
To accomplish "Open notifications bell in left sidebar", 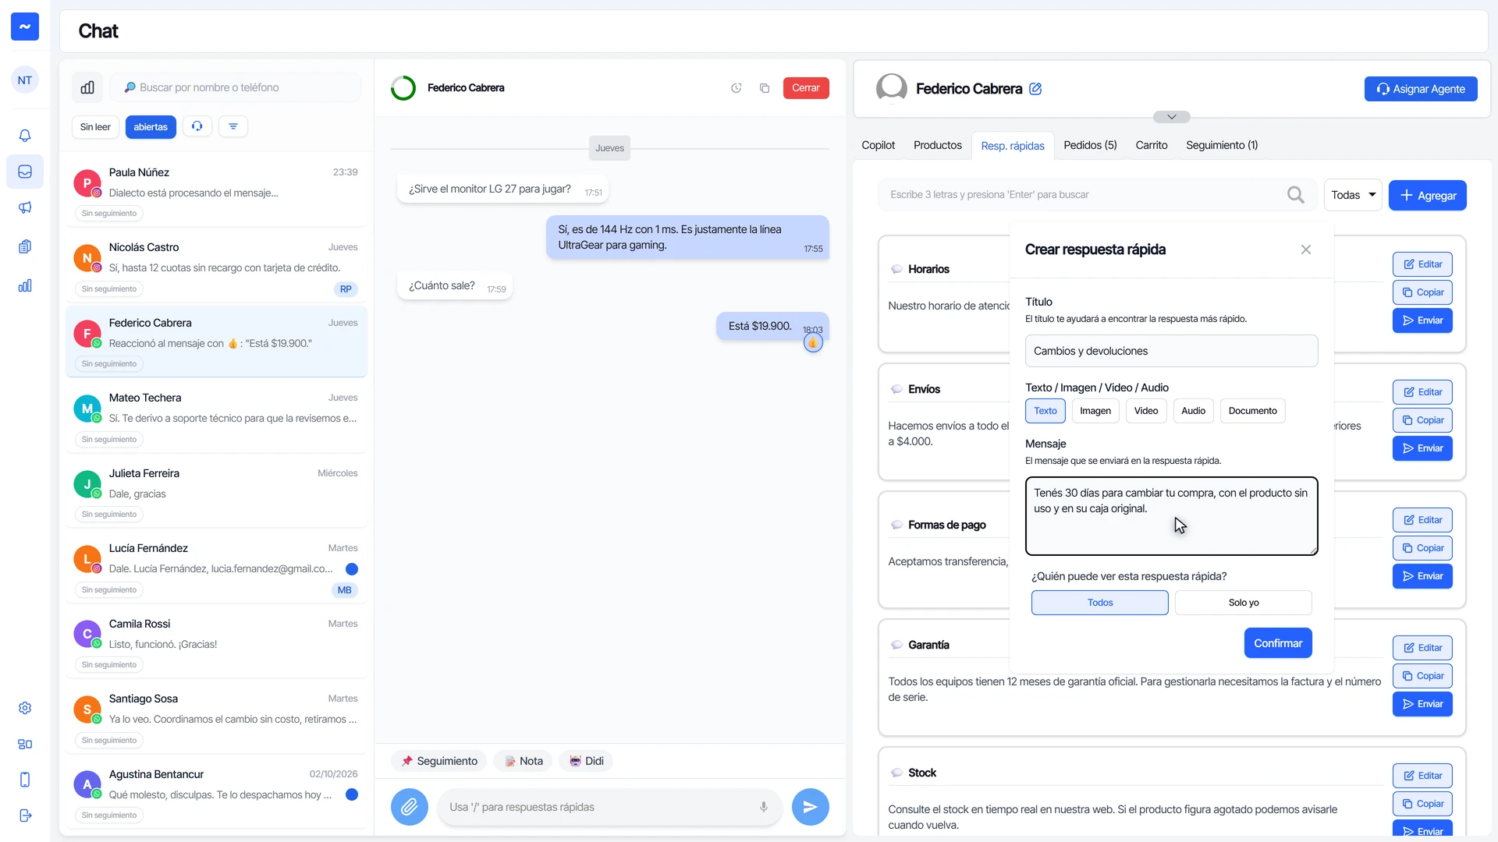I will 25,136.
